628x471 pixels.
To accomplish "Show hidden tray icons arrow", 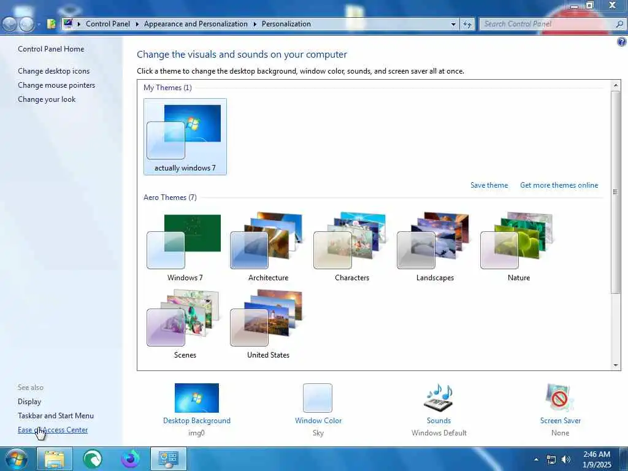I will click(x=536, y=459).
